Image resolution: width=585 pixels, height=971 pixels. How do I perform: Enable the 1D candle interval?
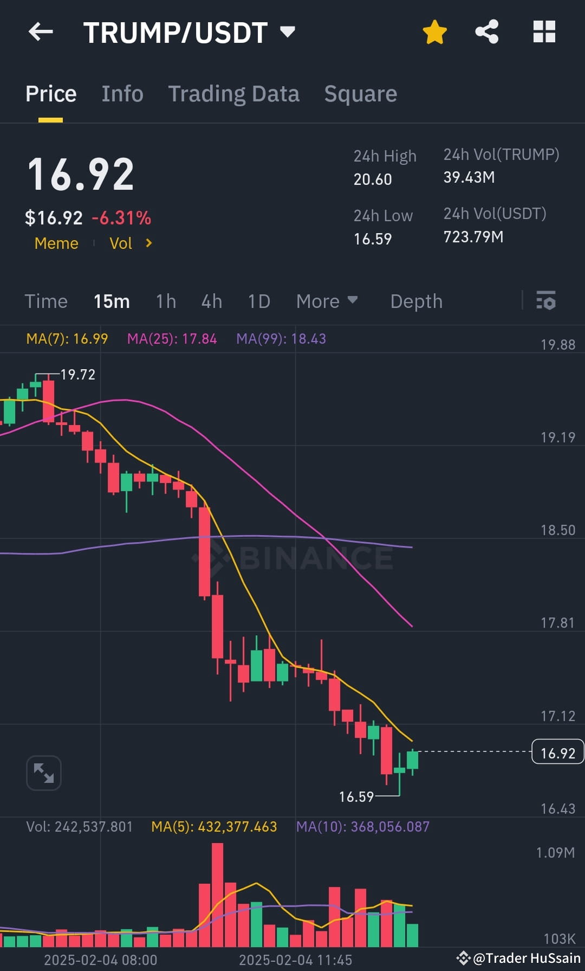click(258, 301)
